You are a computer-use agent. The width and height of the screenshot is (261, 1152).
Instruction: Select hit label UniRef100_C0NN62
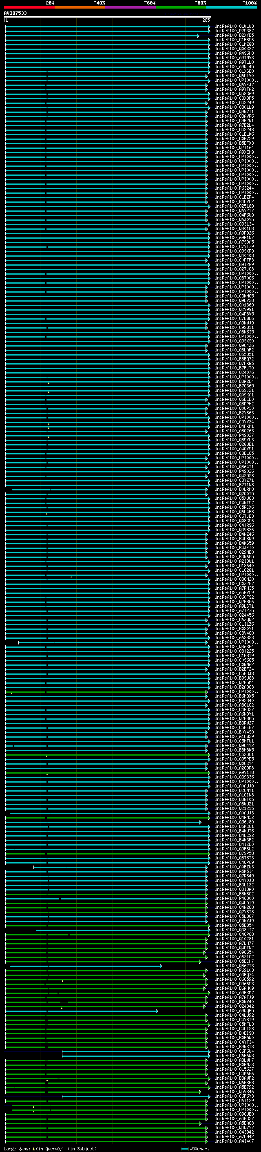click(234, 664)
